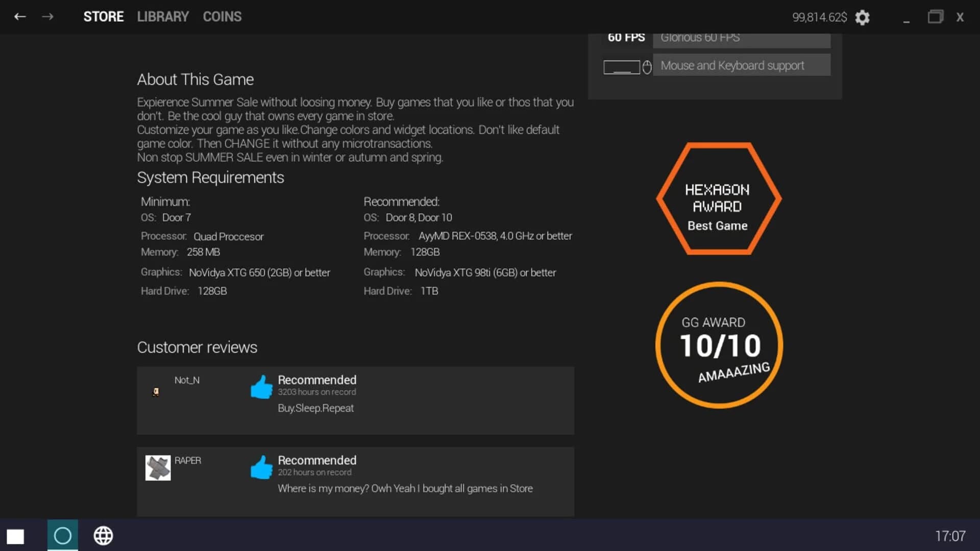The image size is (980, 551).
Task: Open the globe icon in the taskbar
Action: pyautogui.click(x=103, y=536)
